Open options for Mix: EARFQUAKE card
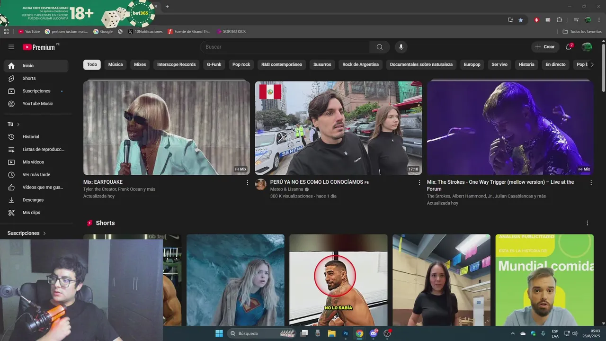This screenshot has width=606, height=341. point(247,182)
